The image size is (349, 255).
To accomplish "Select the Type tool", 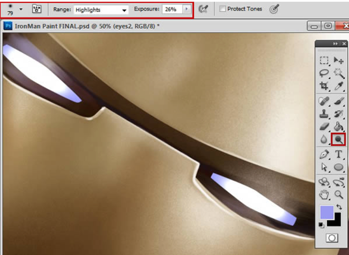I will pyautogui.click(x=339, y=154).
